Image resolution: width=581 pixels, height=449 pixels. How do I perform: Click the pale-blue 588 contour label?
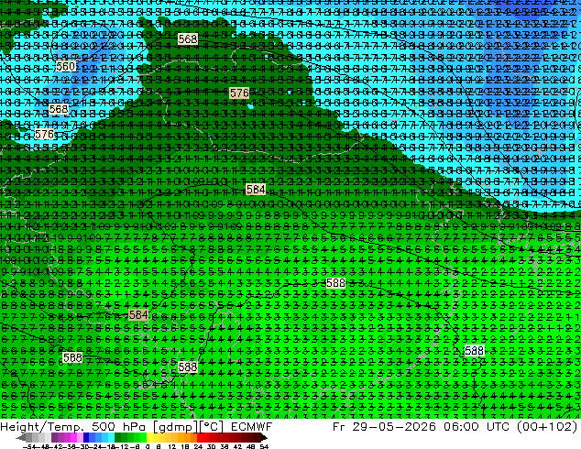click(x=475, y=350)
